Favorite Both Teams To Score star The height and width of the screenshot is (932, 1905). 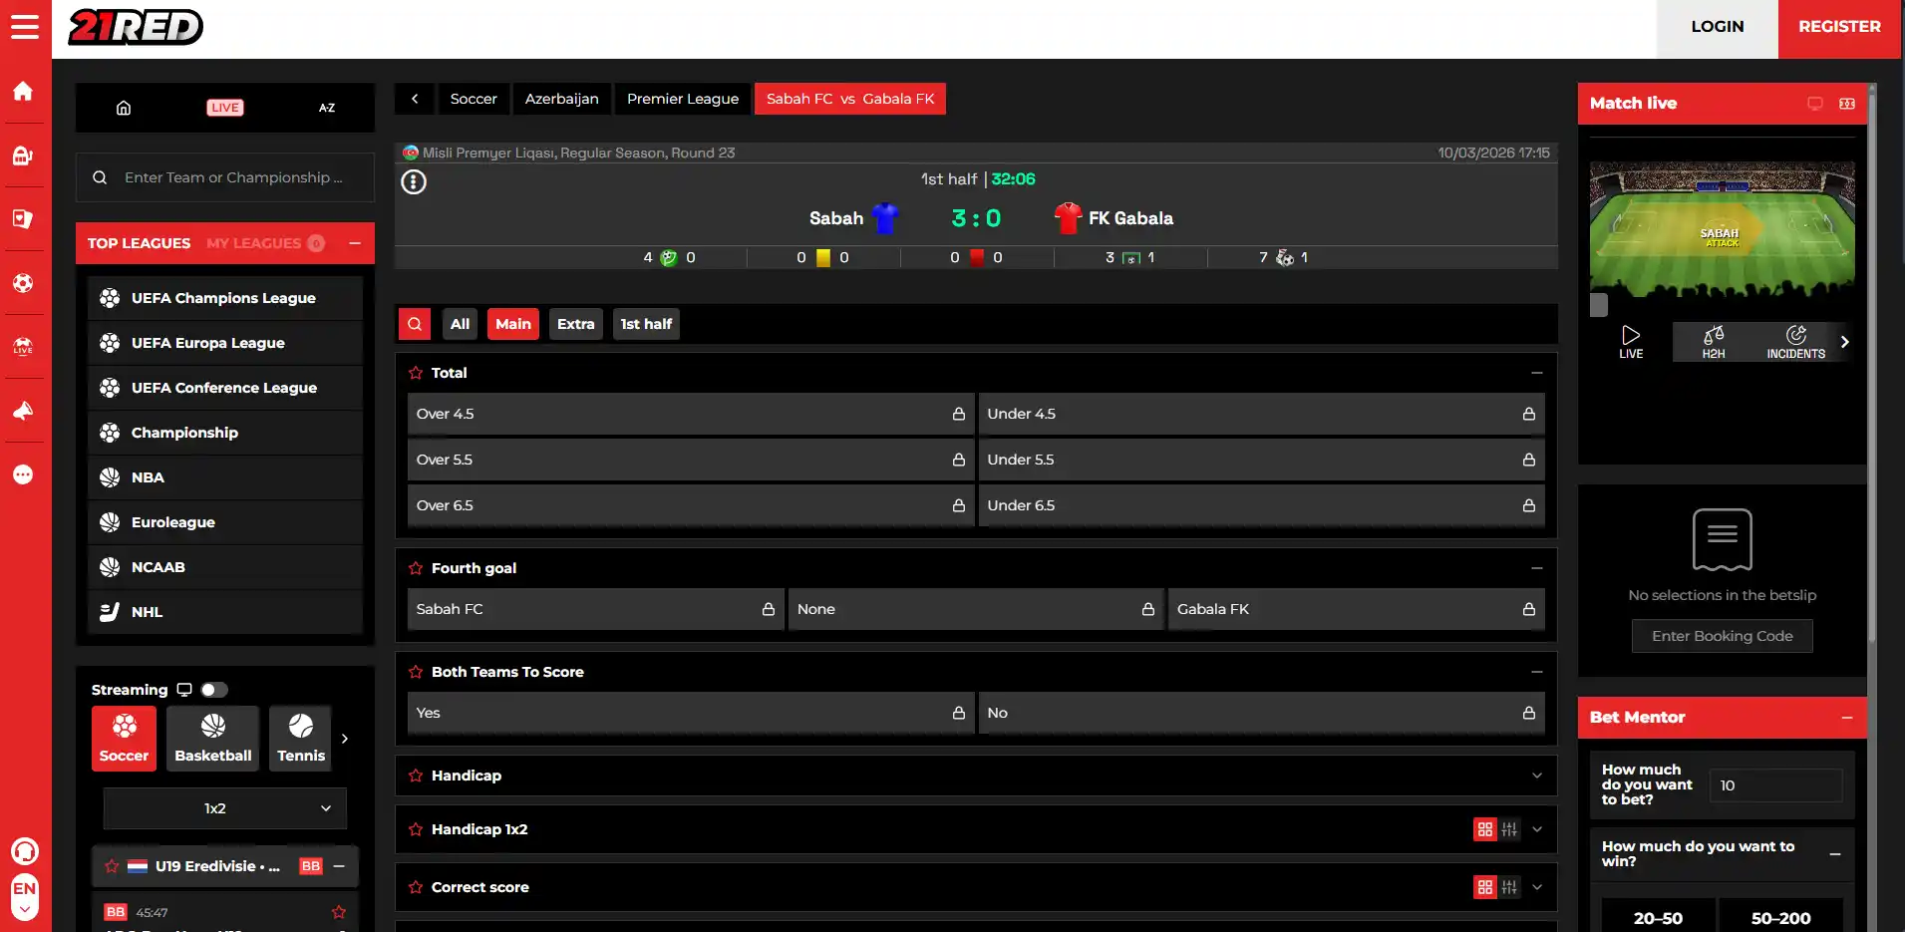pyautogui.click(x=416, y=672)
